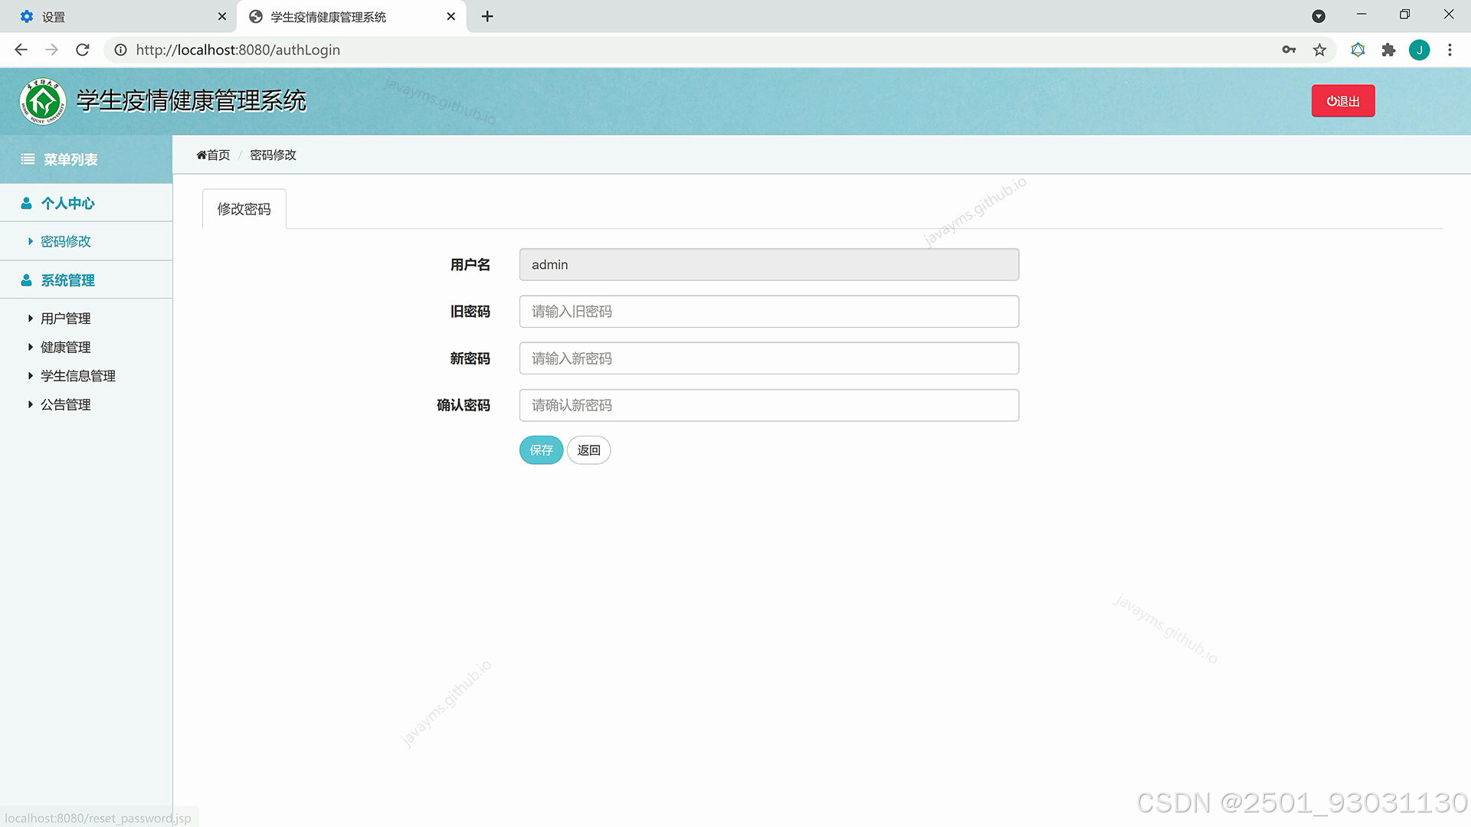The height and width of the screenshot is (827, 1471).
Task: Open saved passwords key icon
Action: [1289, 50]
